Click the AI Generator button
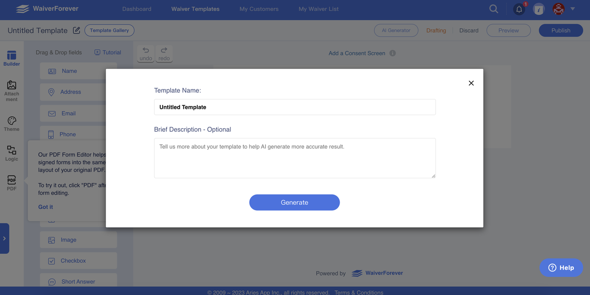Image resolution: width=590 pixels, height=295 pixels. tap(396, 30)
